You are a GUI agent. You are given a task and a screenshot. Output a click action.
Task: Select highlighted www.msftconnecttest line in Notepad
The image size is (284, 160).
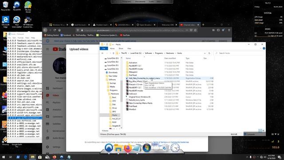point(25,118)
